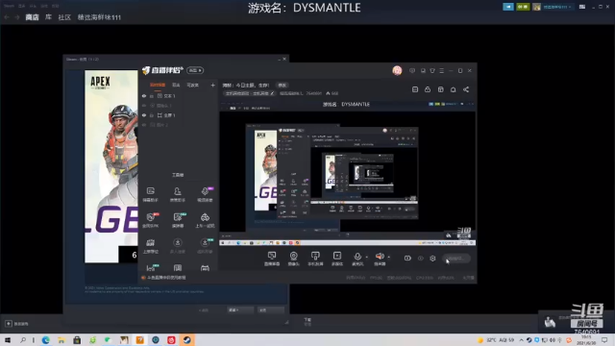Click the rightmost button in Steam news dialog

270,309
